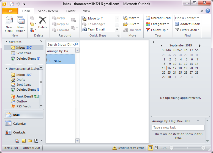
Task: Switch to the Send / Receive tab
Action: coord(48,11)
